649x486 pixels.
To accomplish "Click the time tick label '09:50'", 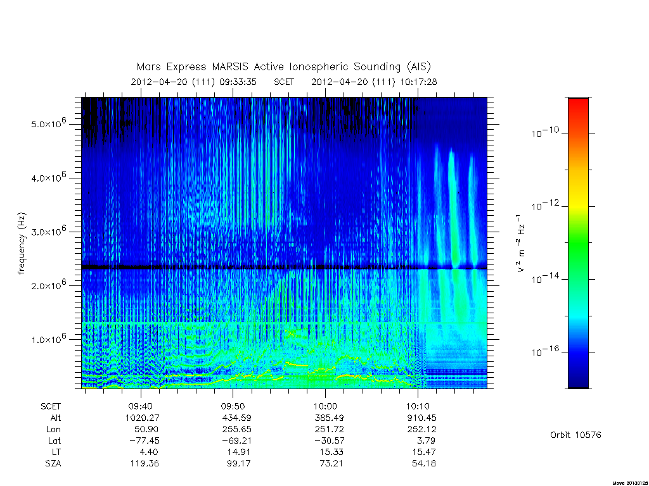I will tap(233, 406).
